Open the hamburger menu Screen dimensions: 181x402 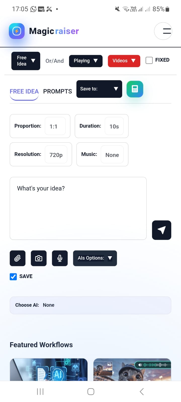[x=163, y=31]
